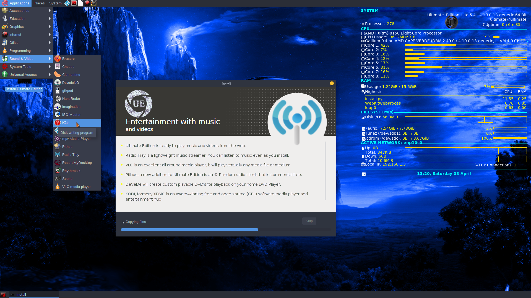Expand the Internet submenu
The height and width of the screenshot is (298, 531).
pyautogui.click(x=27, y=34)
